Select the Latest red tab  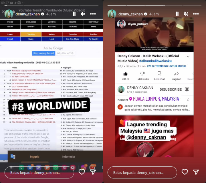(10, 34)
